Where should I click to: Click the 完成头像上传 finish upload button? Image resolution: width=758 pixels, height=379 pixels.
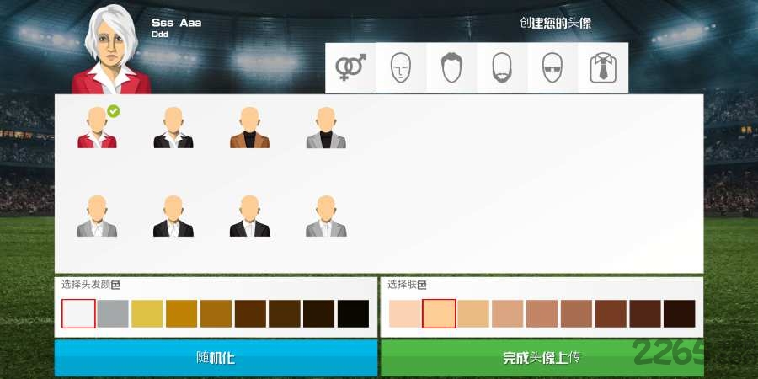click(542, 358)
